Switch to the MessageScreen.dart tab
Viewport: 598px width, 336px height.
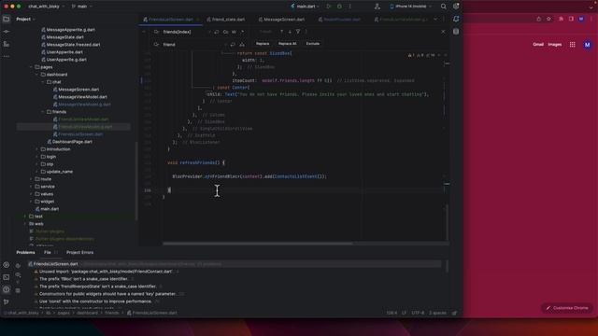[281, 20]
